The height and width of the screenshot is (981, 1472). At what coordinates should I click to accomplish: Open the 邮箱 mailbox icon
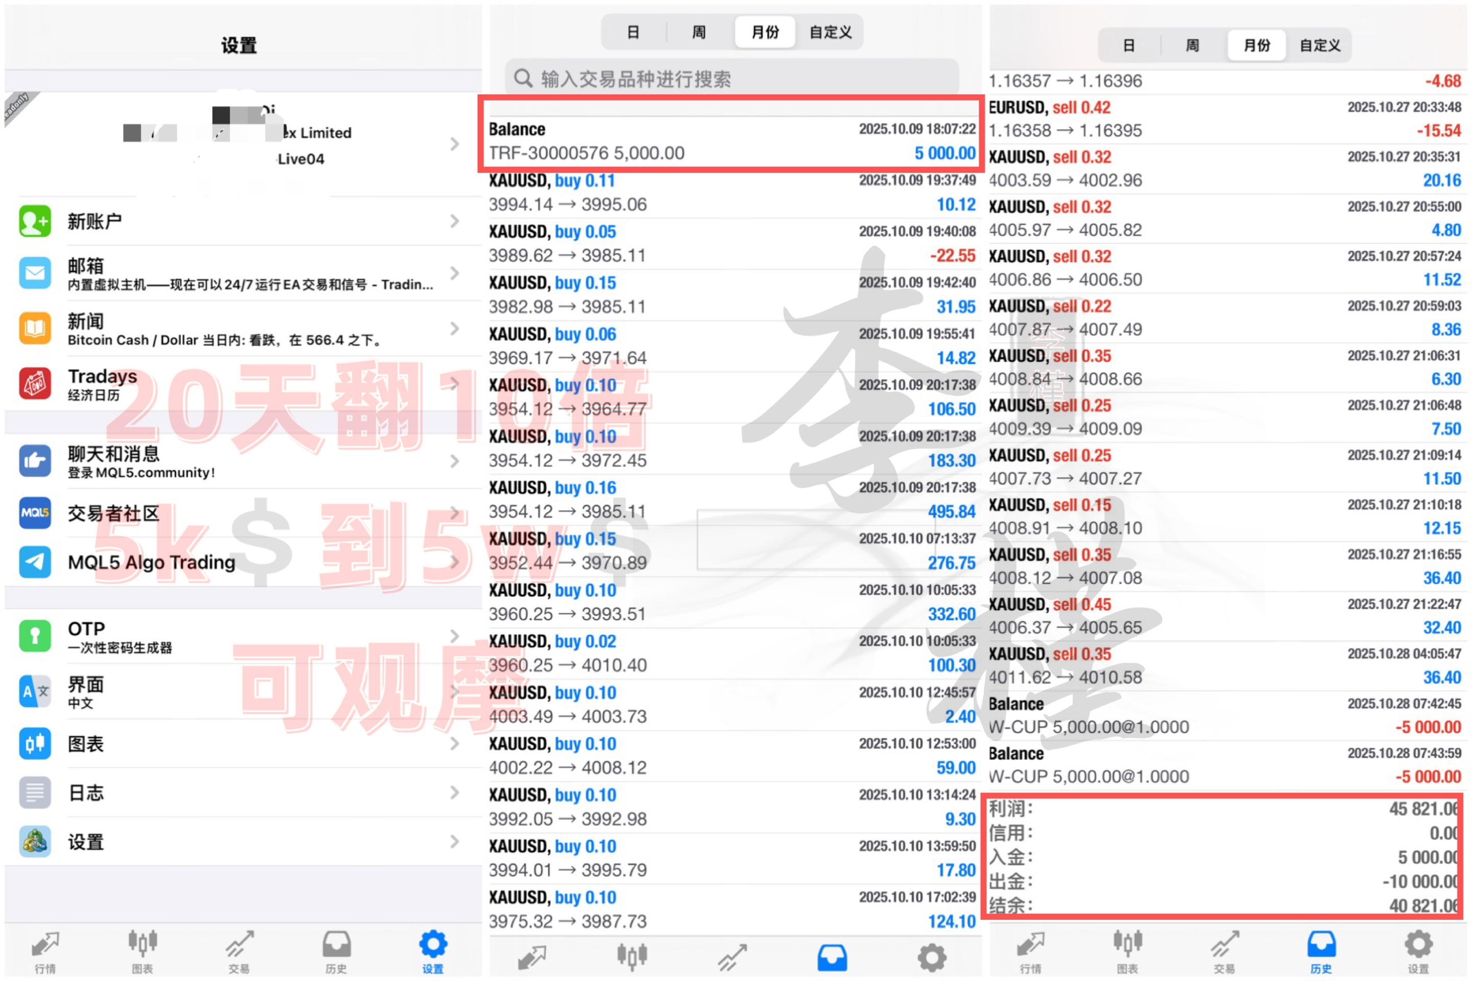[35, 273]
